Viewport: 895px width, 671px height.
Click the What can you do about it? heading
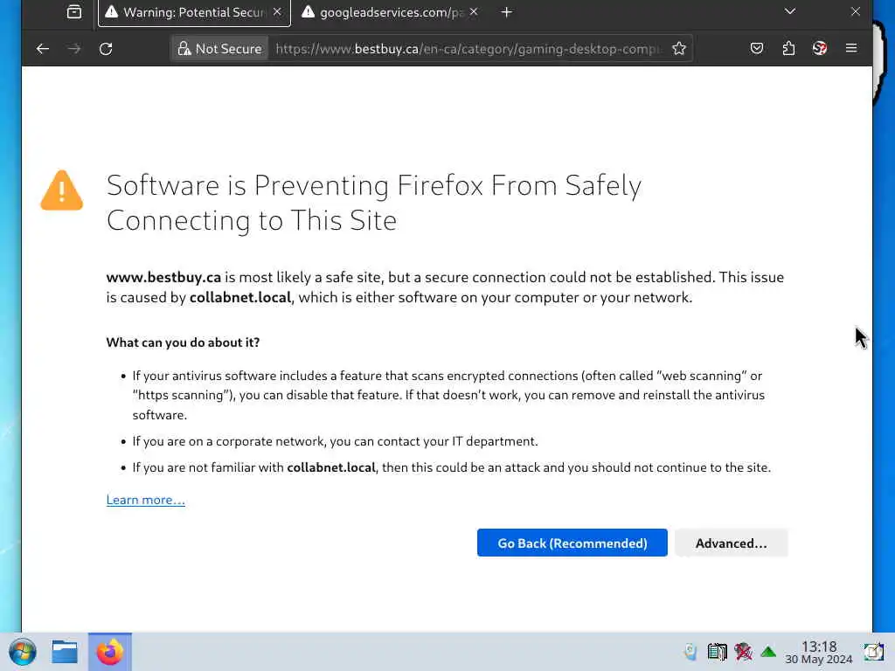[183, 342]
